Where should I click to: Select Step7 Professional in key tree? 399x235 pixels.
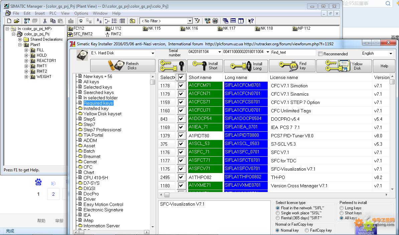[x=102, y=130]
